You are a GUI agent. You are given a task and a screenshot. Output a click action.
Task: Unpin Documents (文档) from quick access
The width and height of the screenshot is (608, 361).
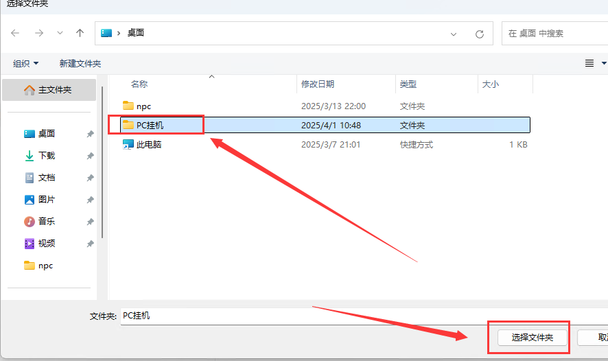click(90, 178)
